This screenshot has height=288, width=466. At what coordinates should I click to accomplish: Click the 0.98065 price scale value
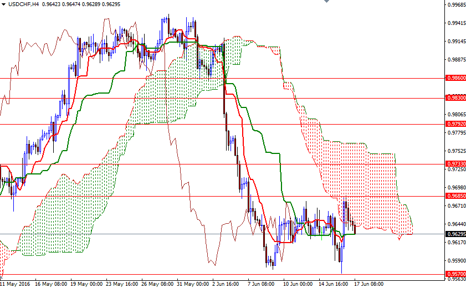tap(457, 115)
